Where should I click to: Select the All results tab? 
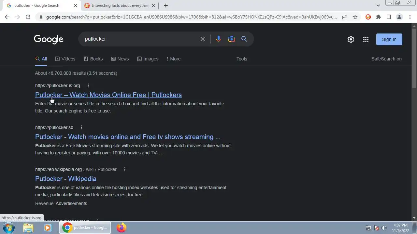41,59
